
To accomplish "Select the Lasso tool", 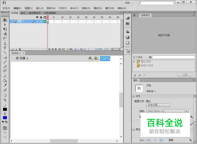I will (5, 38).
